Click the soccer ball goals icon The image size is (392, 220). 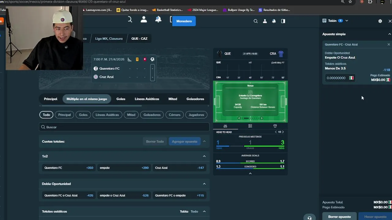point(152,59)
